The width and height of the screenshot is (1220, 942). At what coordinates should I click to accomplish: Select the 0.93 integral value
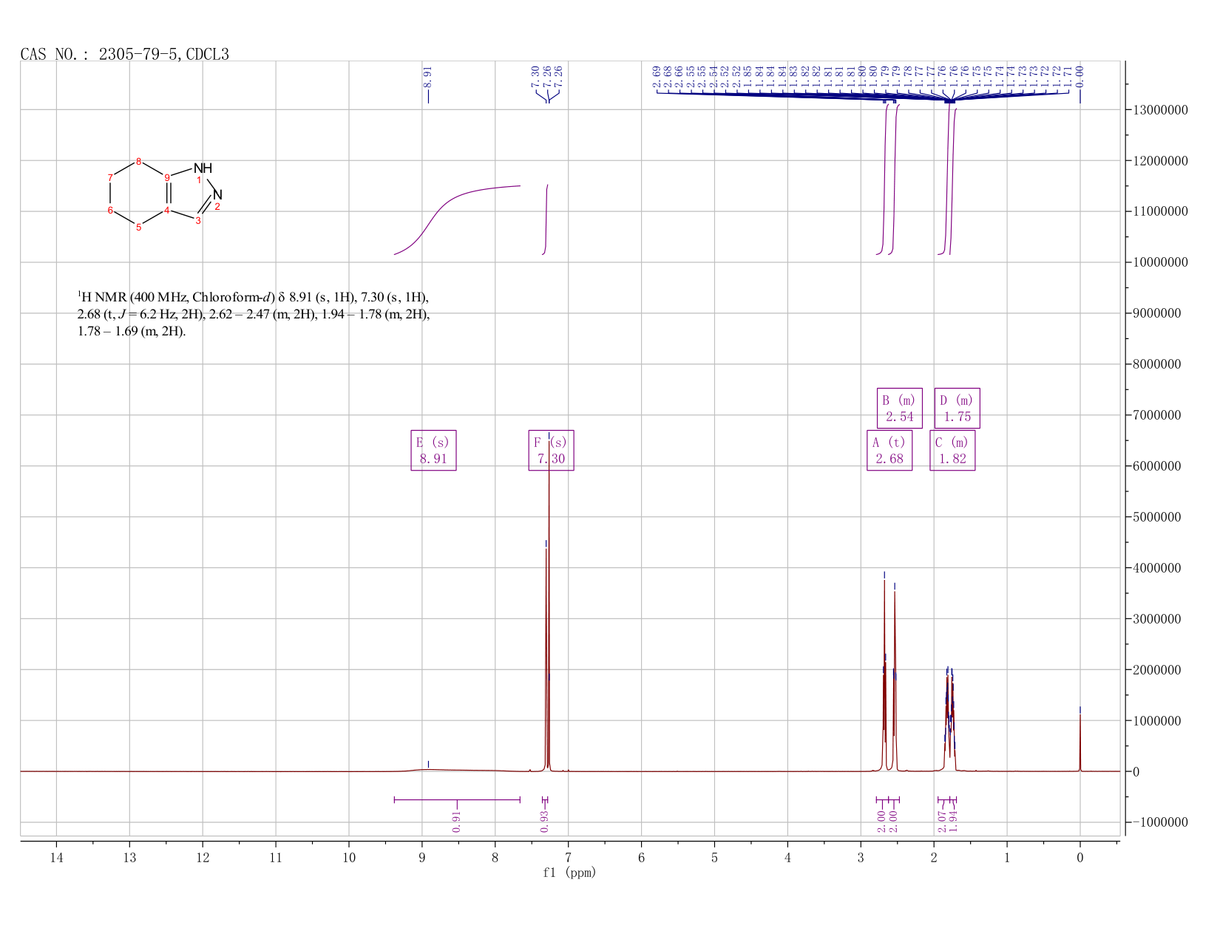544,821
